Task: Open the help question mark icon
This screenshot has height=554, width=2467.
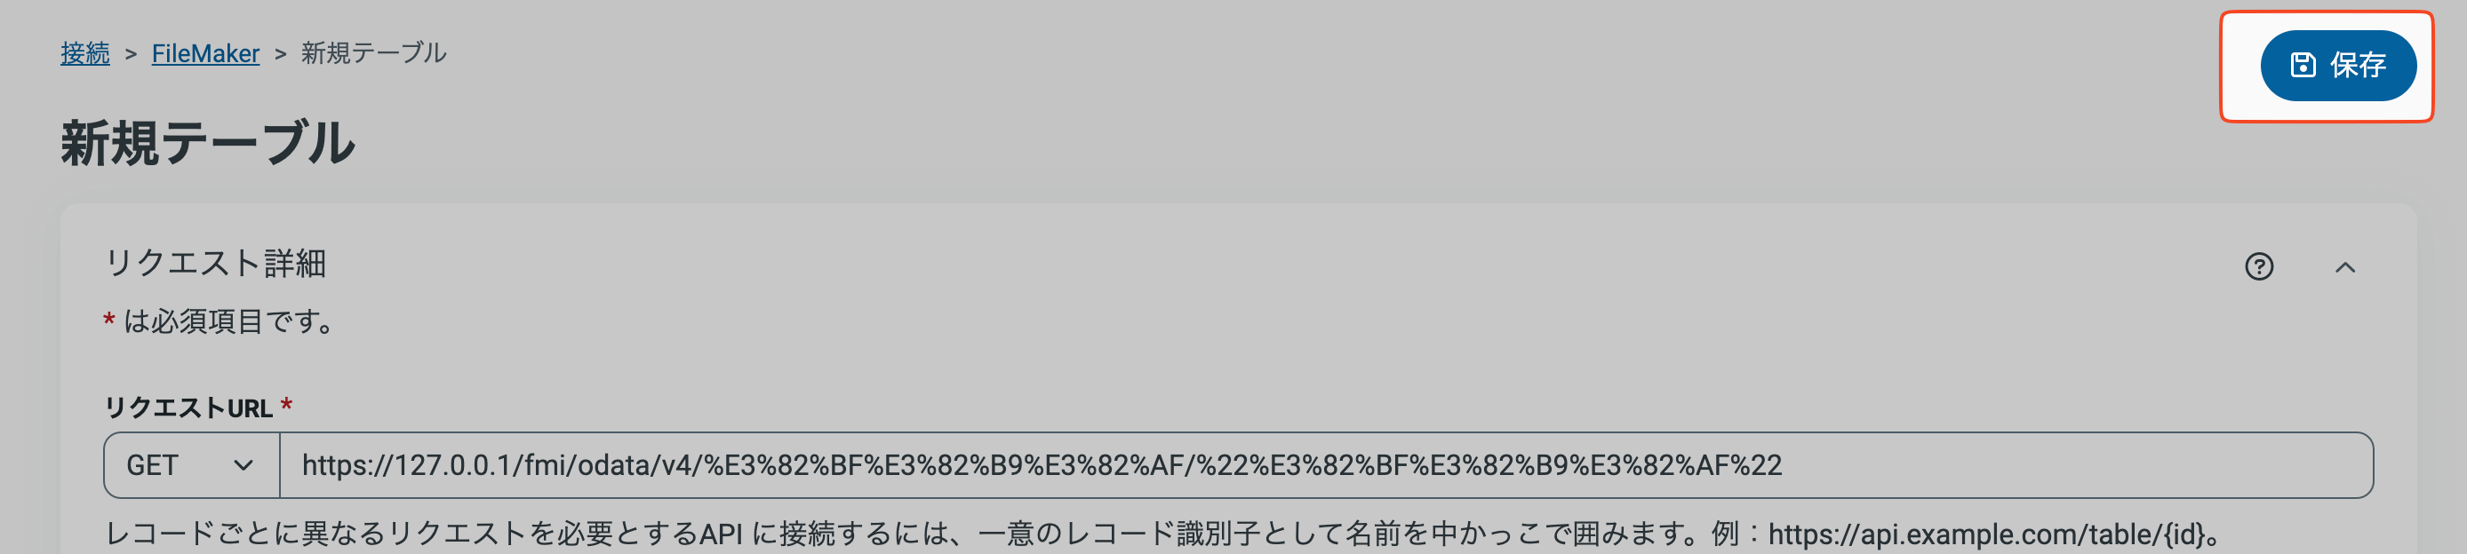Action: 2259,266
